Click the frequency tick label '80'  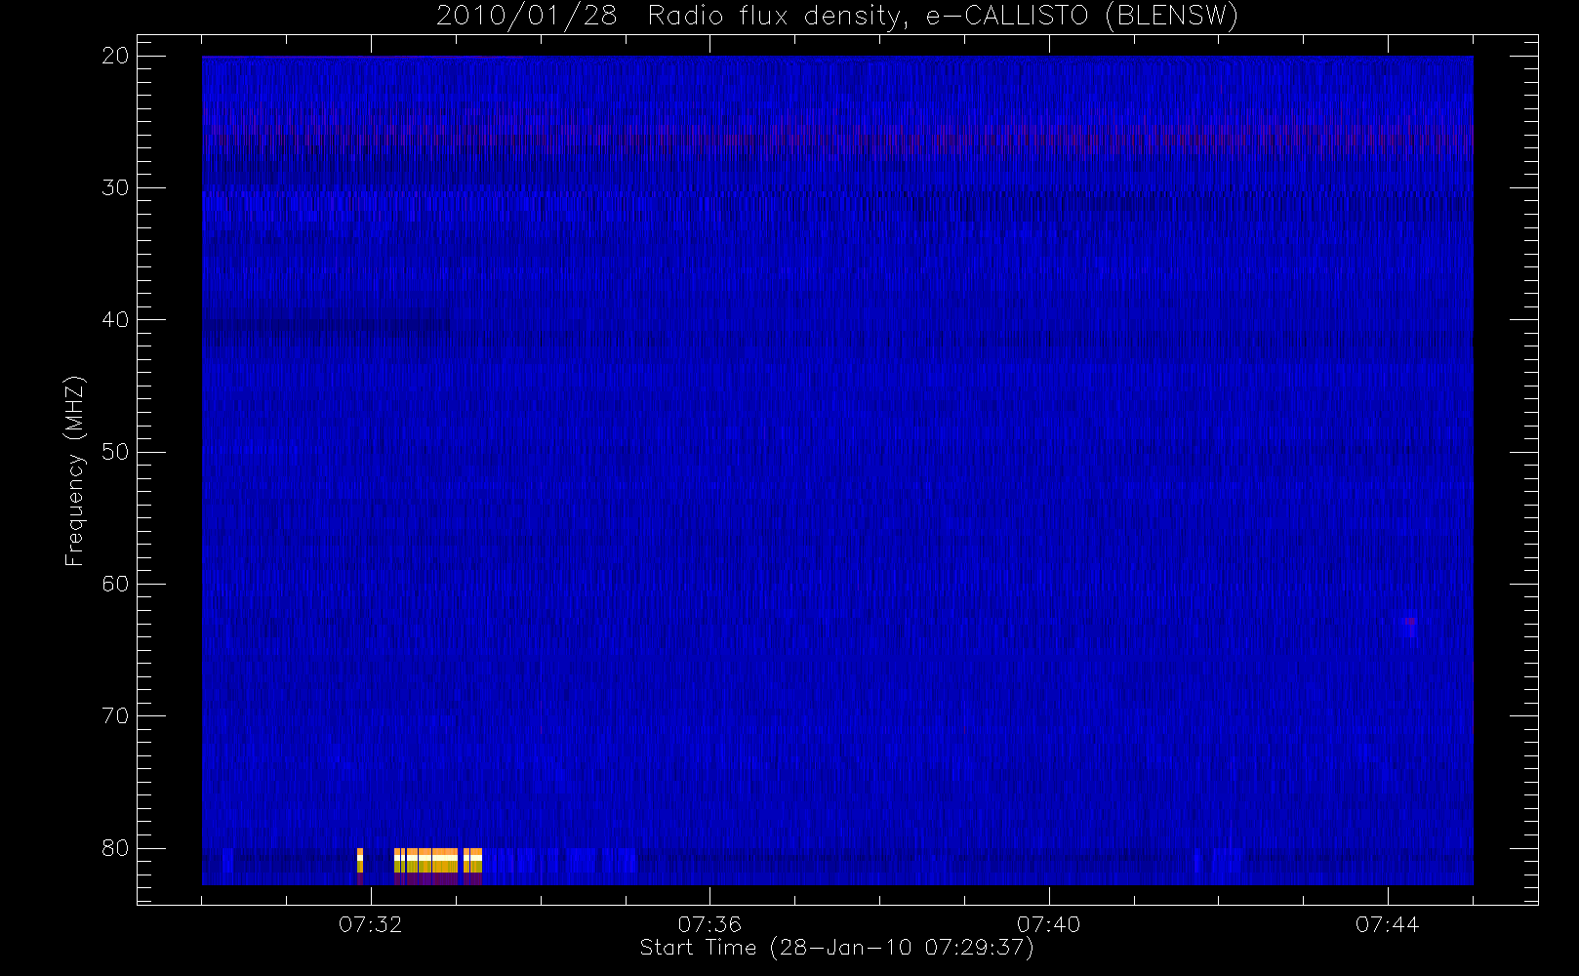[x=116, y=848]
